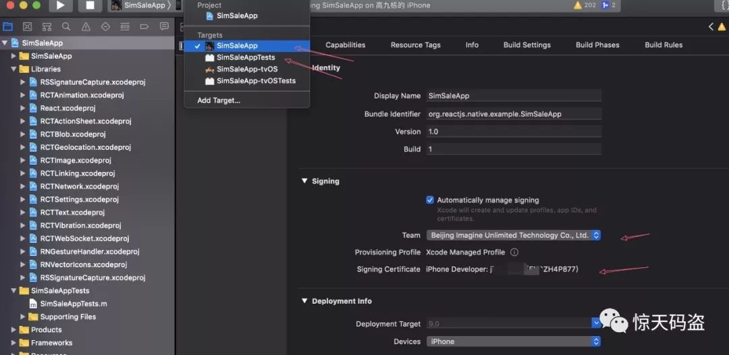Select RCTAnimation.xcodeproj in navigator
Screen dimensions: 729x355
point(82,94)
